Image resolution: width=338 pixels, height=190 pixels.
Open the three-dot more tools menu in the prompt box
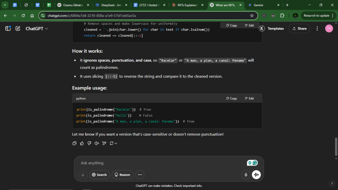pos(140,175)
